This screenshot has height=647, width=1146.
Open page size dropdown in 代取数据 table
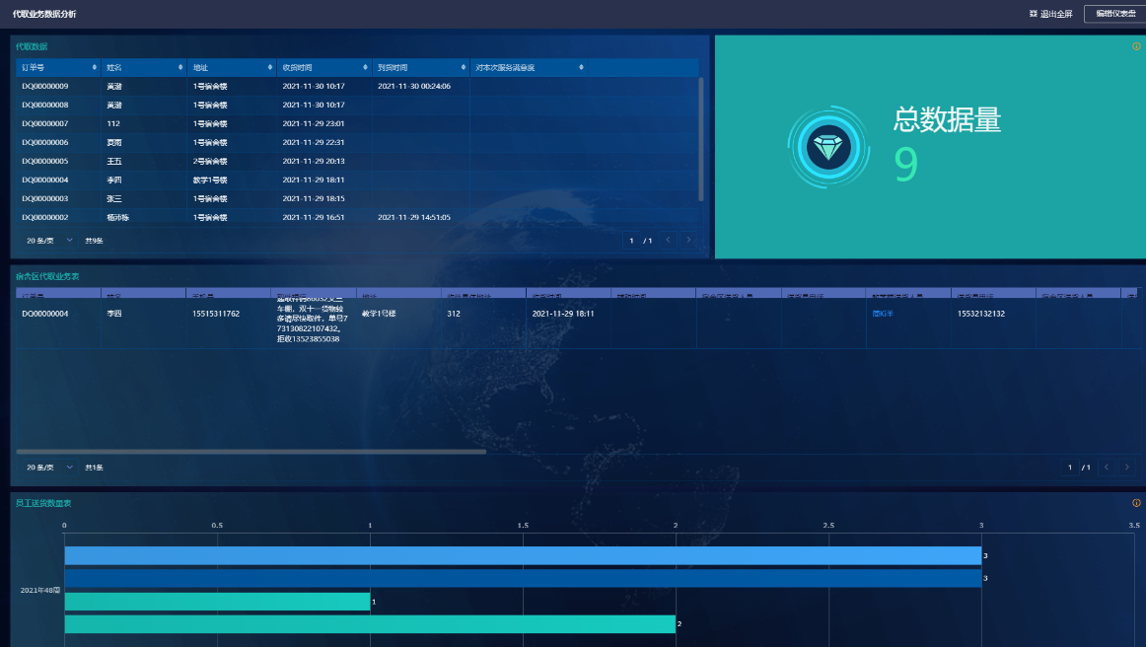(x=49, y=240)
